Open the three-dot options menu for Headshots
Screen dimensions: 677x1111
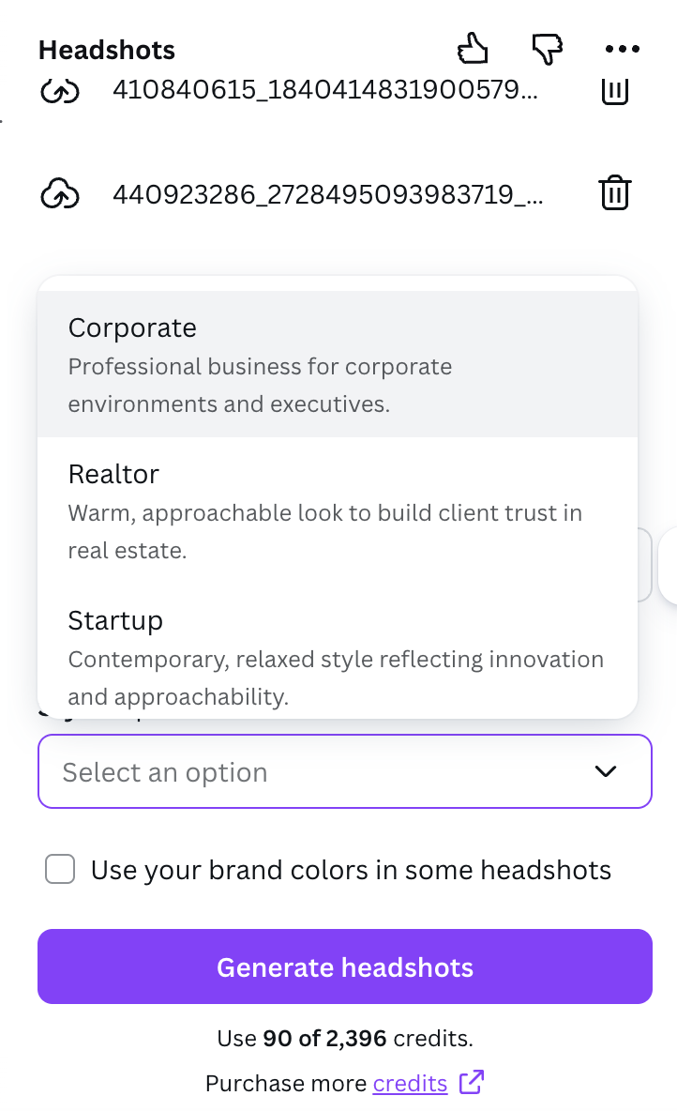(x=623, y=49)
